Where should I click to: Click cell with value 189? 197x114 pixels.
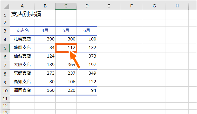coord(45,65)
